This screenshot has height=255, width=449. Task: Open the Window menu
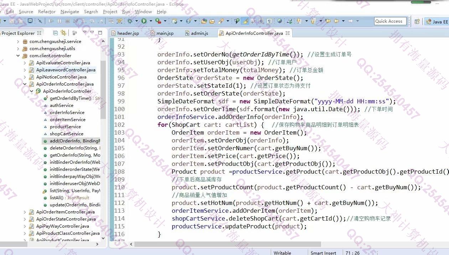143,11
